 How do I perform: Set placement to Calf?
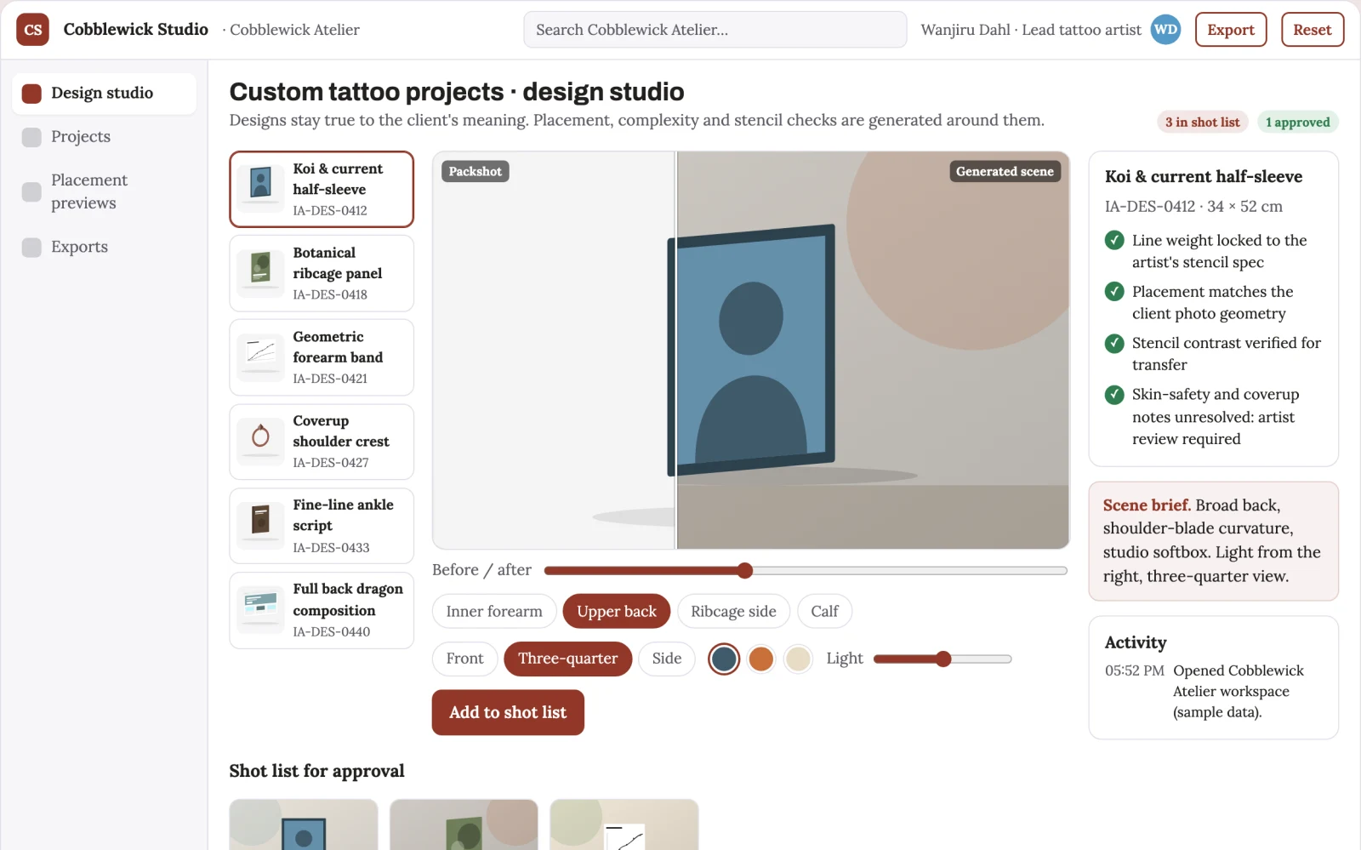pyautogui.click(x=824, y=611)
